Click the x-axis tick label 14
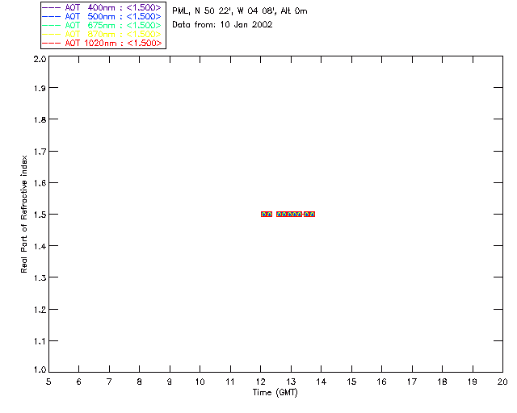The height and width of the screenshot is (413, 517). pyautogui.click(x=322, y=382)
